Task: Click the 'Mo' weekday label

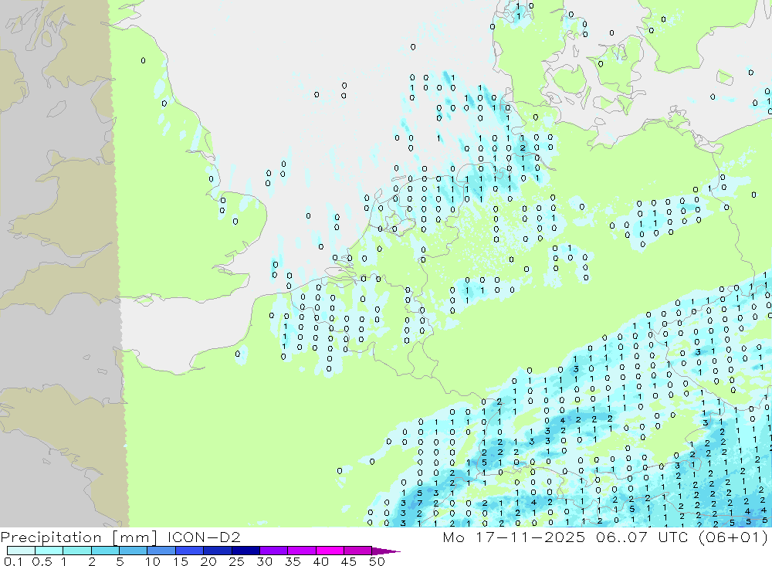Action: coord(453,537)
